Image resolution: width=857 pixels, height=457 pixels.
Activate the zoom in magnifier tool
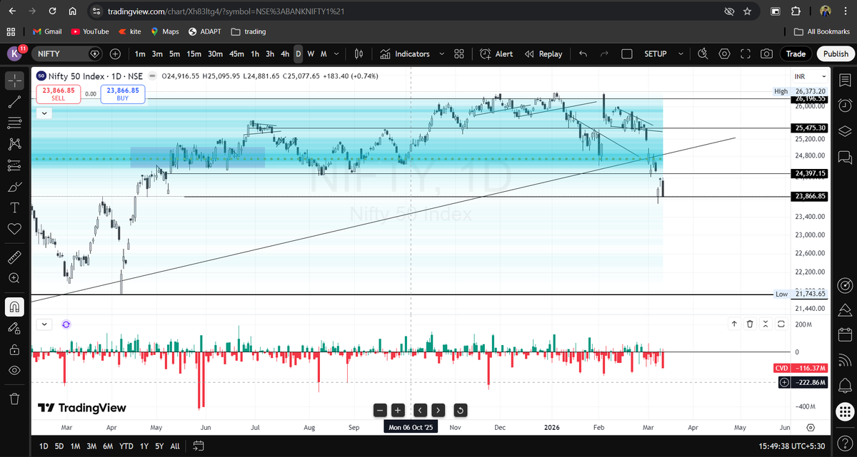[x=14, y=278]
